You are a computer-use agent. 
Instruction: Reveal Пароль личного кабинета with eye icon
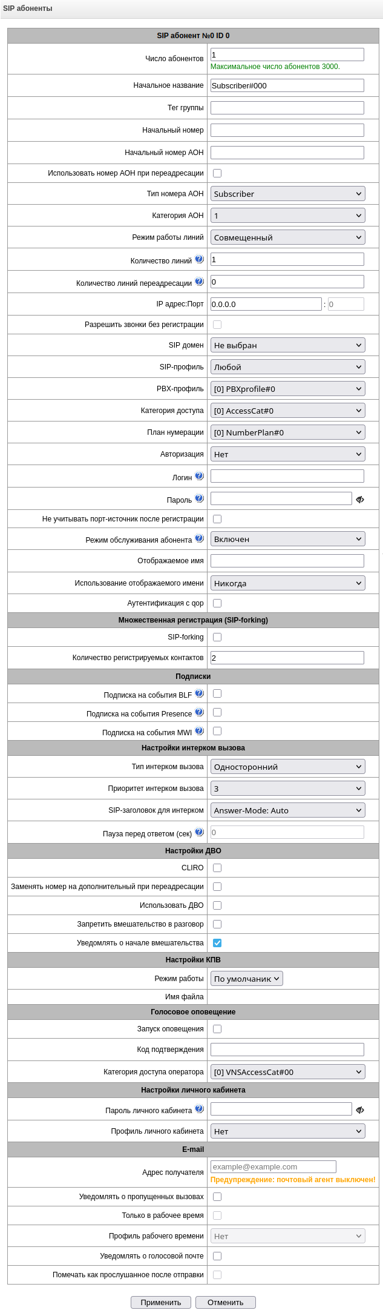click(x=360, y=1110)
